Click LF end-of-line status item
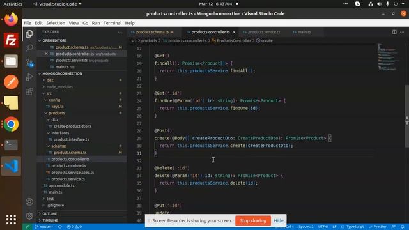Viewport: 409px width, 230px height. pyautogui.click(x=334, y=227)
